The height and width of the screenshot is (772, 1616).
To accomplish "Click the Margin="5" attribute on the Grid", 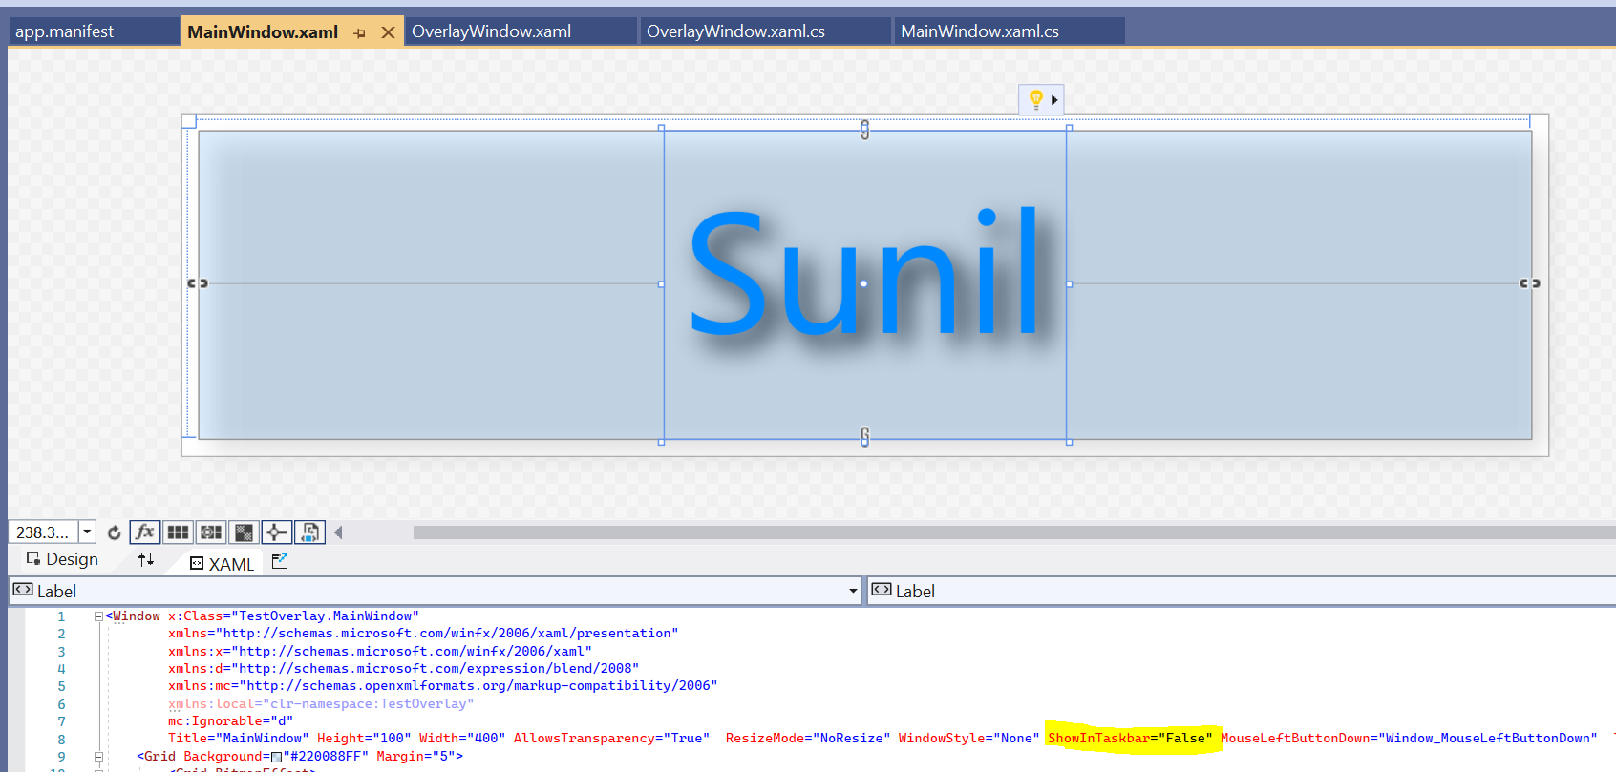I will 415,756.
